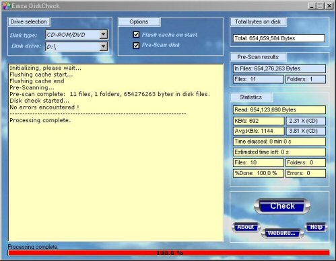Click the %Done: 100.0 % field
336x261 pixels.
[x=259, y=173]
